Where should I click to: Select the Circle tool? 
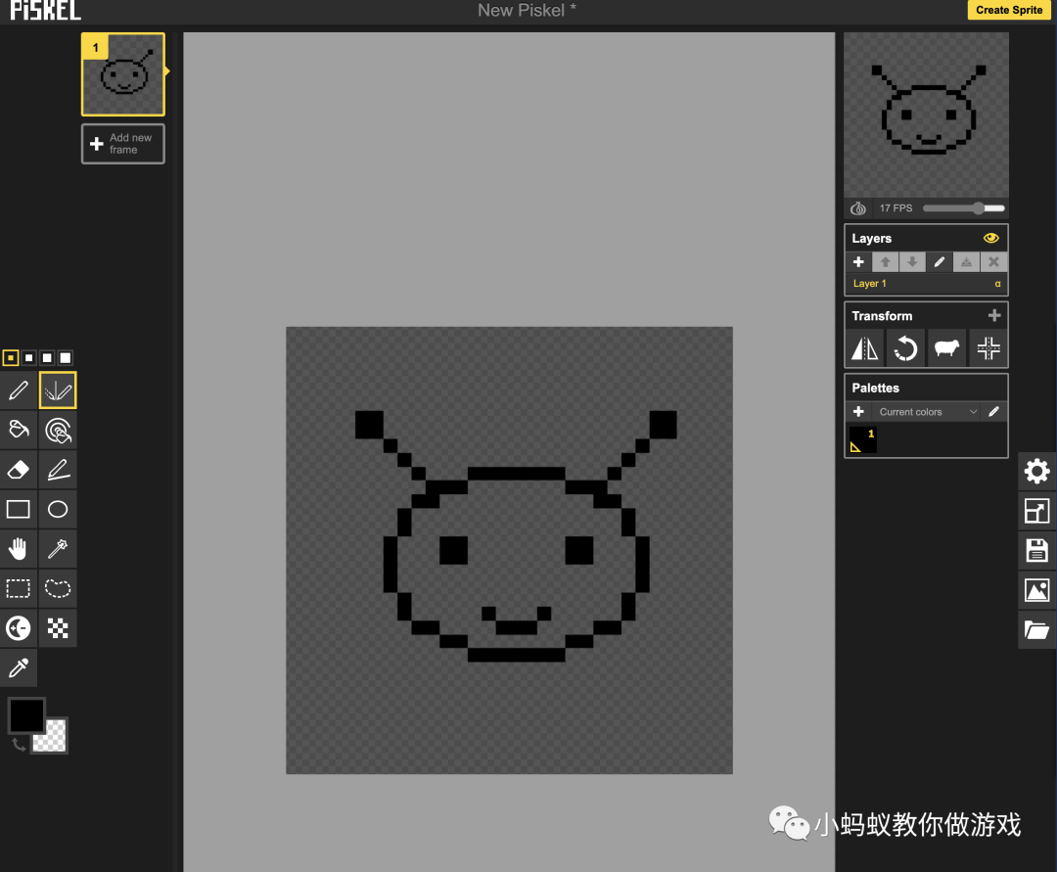pyautogui.click(x=58, y=510)
